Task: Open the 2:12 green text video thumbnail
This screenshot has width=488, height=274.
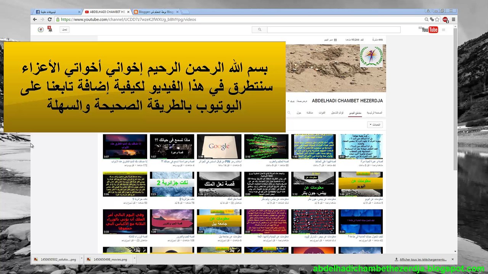Action: point(266,147)
